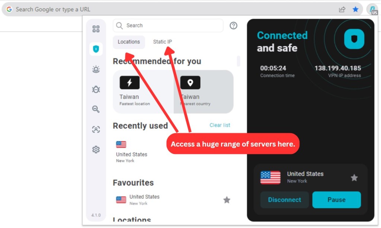Click the Disconnect button
This screenshot has width=381, height=228.
(285, 200)
